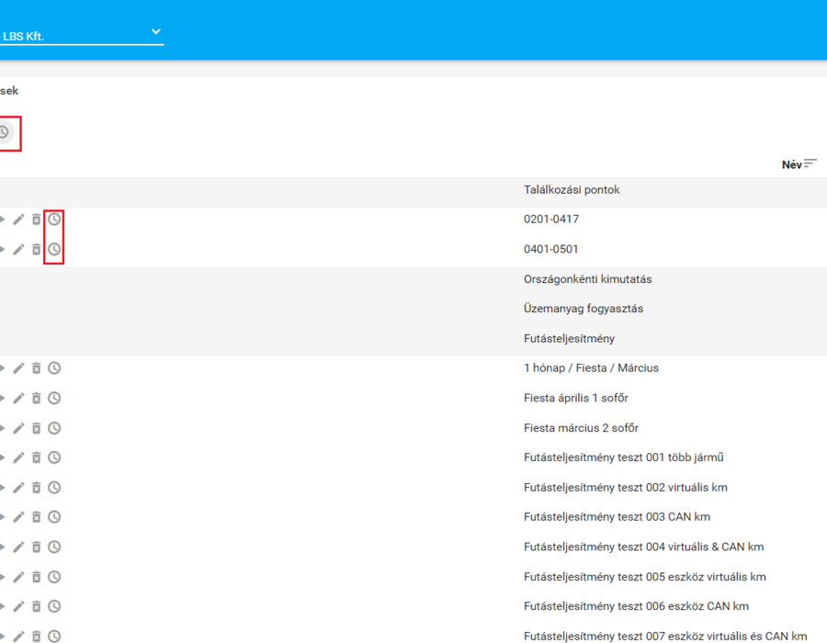The image size is (827, 643).
Task: Click the Fiesta április 1 sofőr name
Action: (576, 398)
